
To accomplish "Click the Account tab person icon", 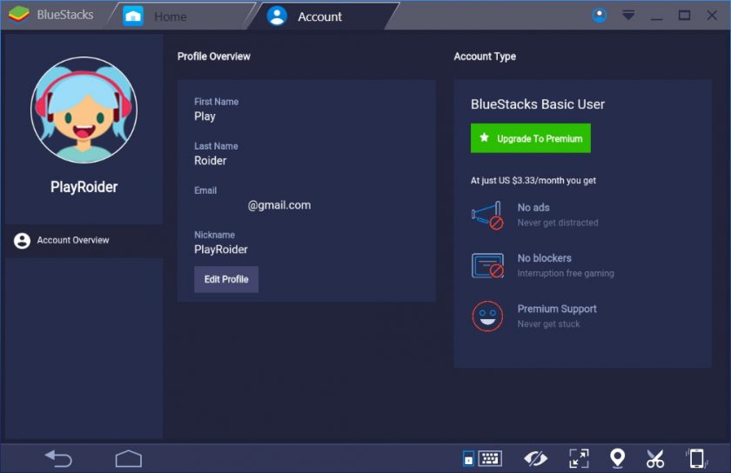I will [x=277, y=16].
